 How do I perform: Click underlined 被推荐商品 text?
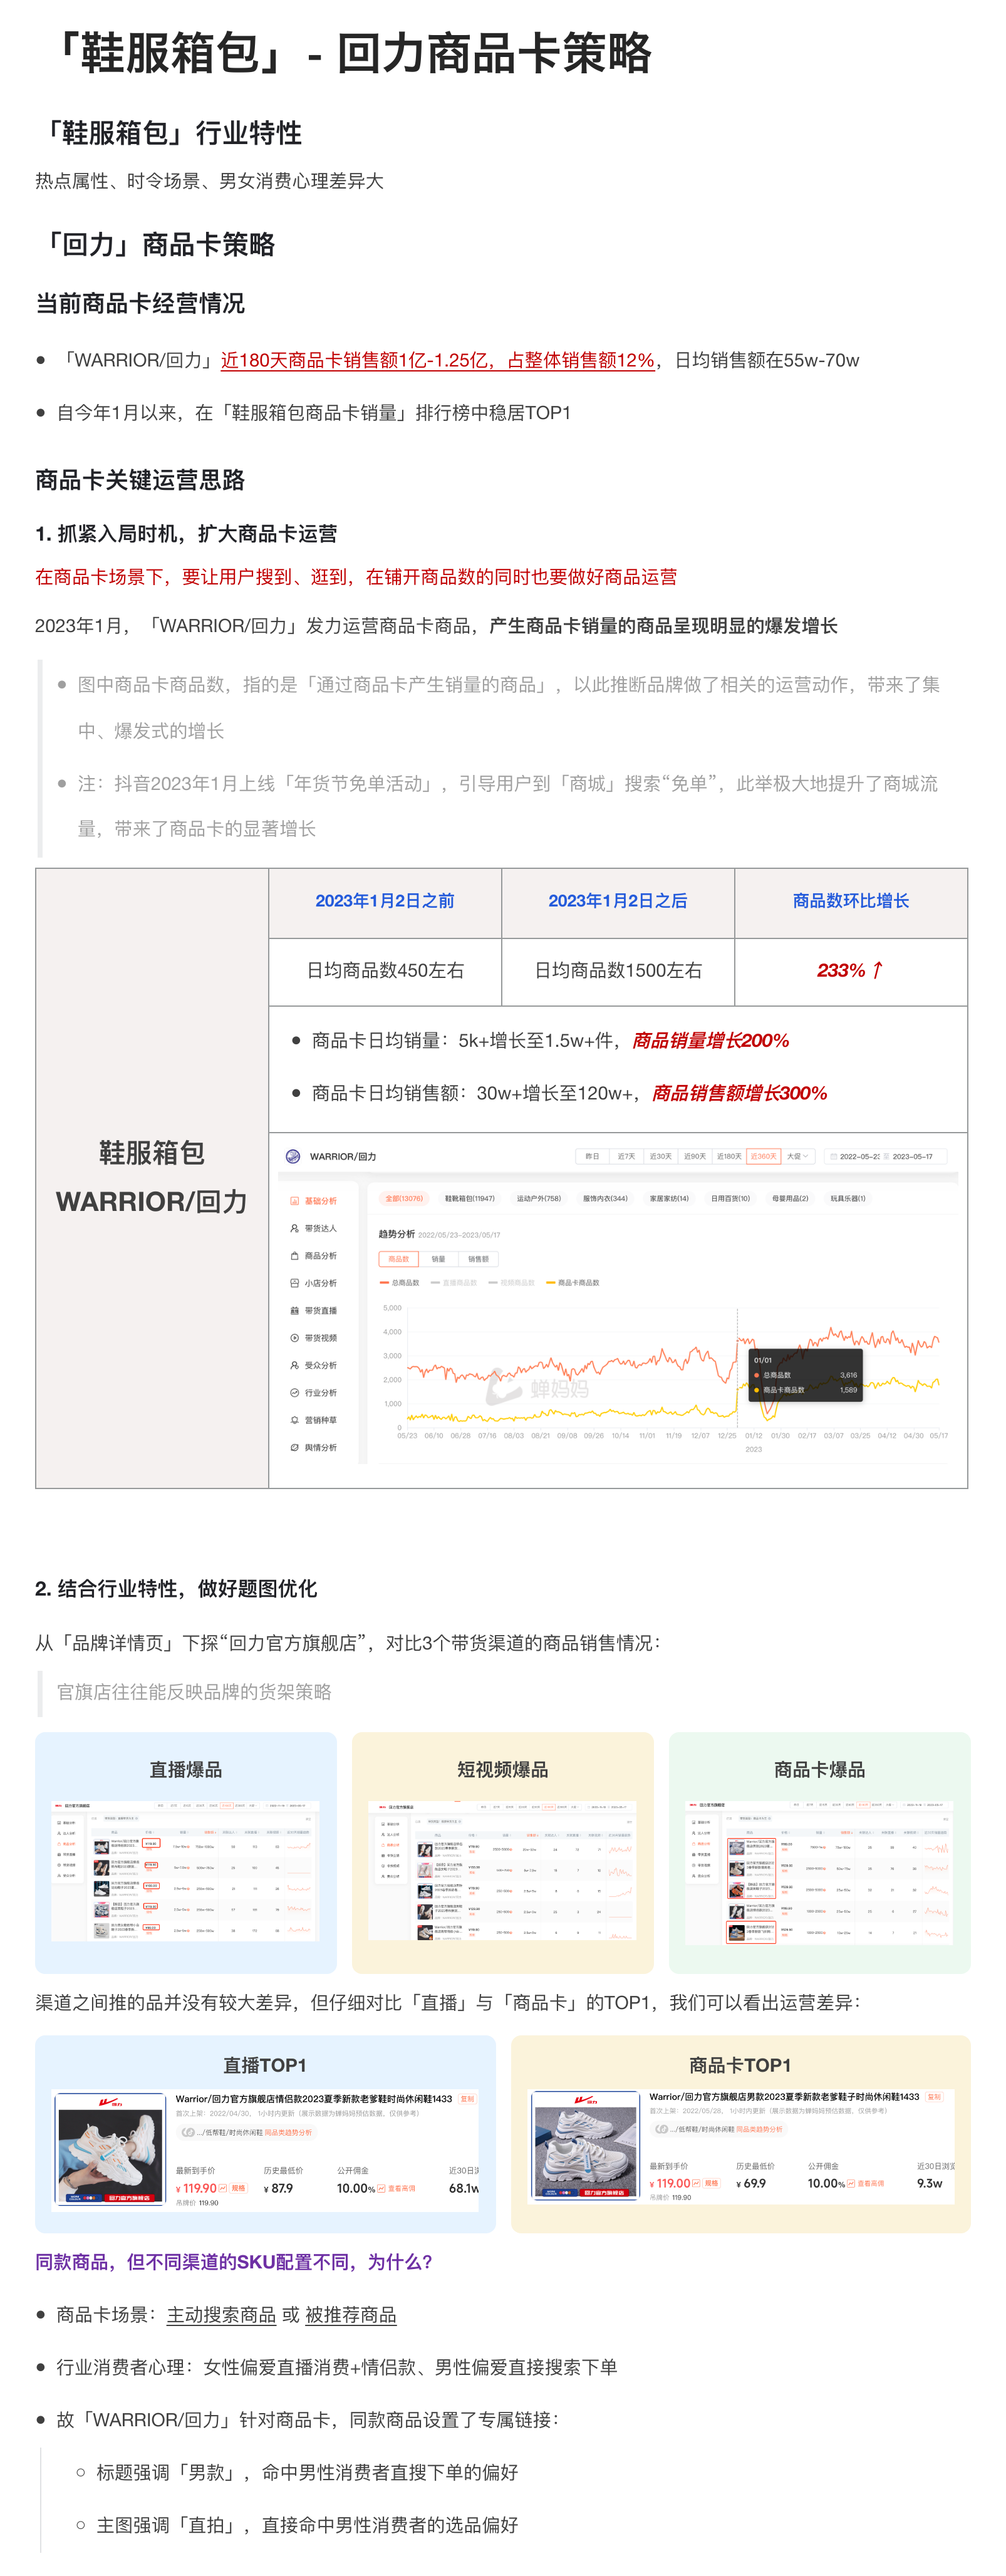[350, 2315]
